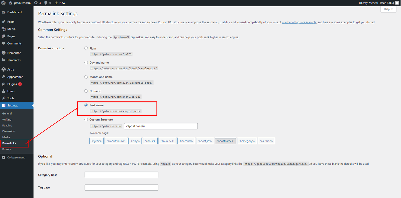Click the Media icon in sidebar
The width and height of the screenshot is (401, 198).
4,29
